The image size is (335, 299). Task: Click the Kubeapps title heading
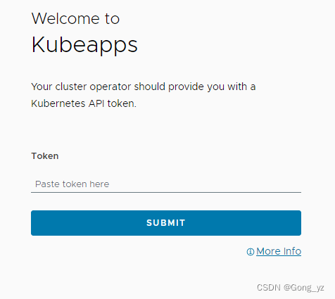(84, 45)
